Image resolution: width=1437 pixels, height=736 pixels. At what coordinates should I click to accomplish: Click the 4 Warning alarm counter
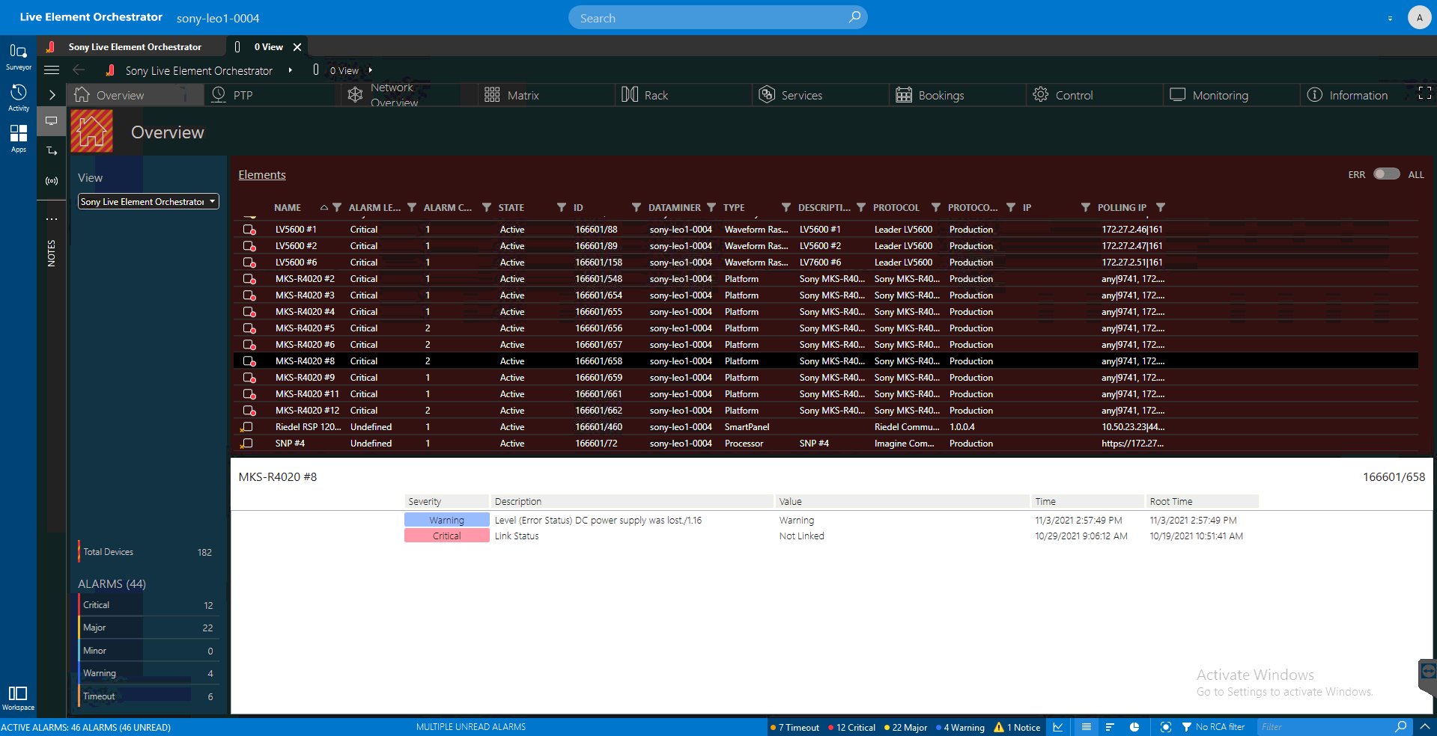[x=960, y=727]
